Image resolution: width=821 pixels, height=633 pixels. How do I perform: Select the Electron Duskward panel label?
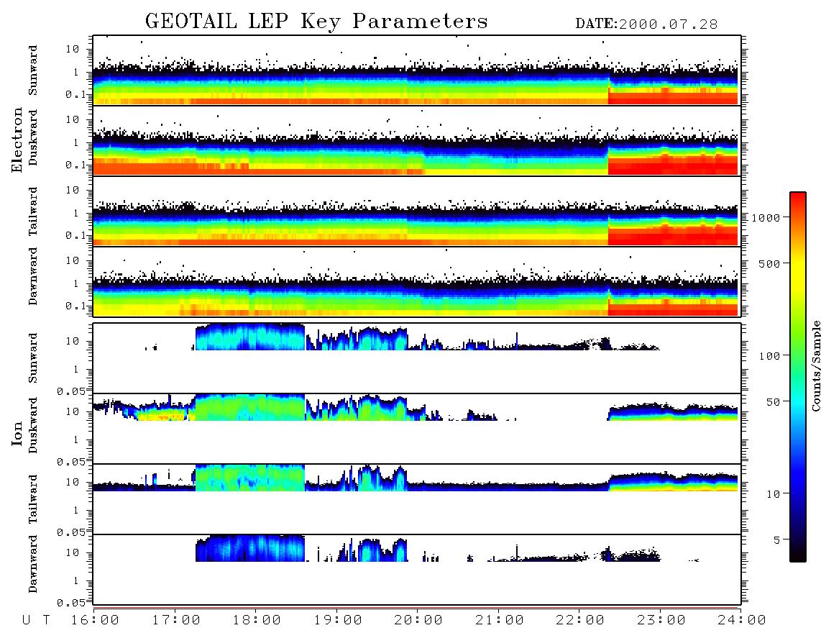click(33, 138)
